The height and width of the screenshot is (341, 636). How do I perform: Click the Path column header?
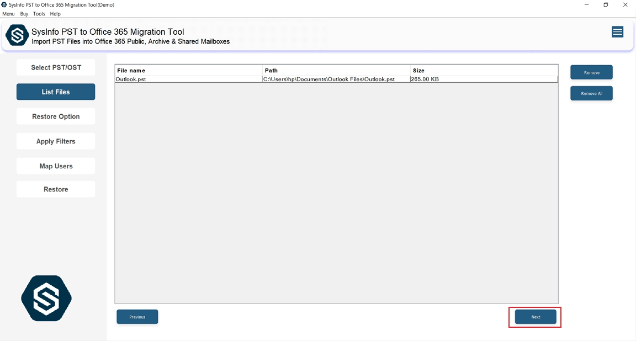coord(336,70)
